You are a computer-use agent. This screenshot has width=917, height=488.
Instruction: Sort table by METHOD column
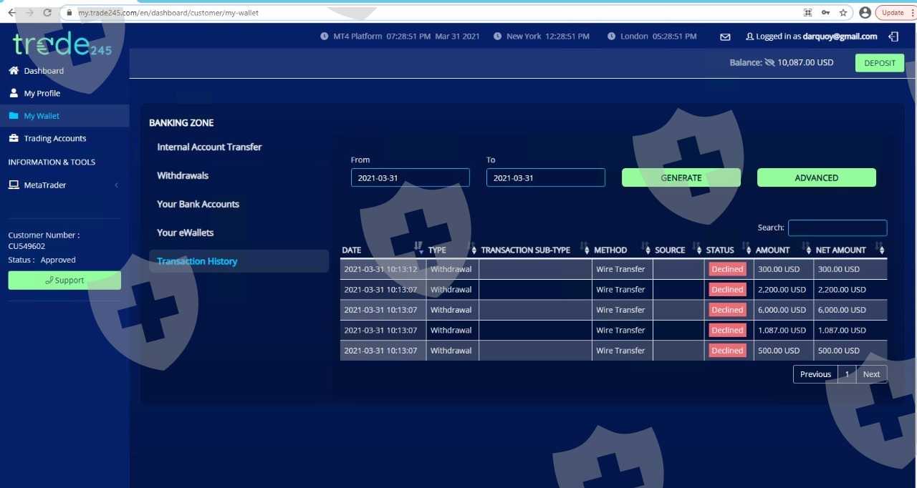622,250
